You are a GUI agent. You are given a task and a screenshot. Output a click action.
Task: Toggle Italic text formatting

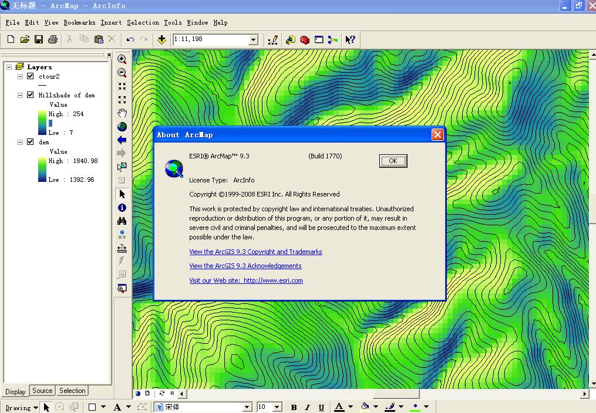click(x=308, y=407)
